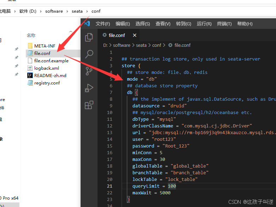Open the 帮助(H) menu
This screenshot has height=207, width=276.
tap(245, 24)
